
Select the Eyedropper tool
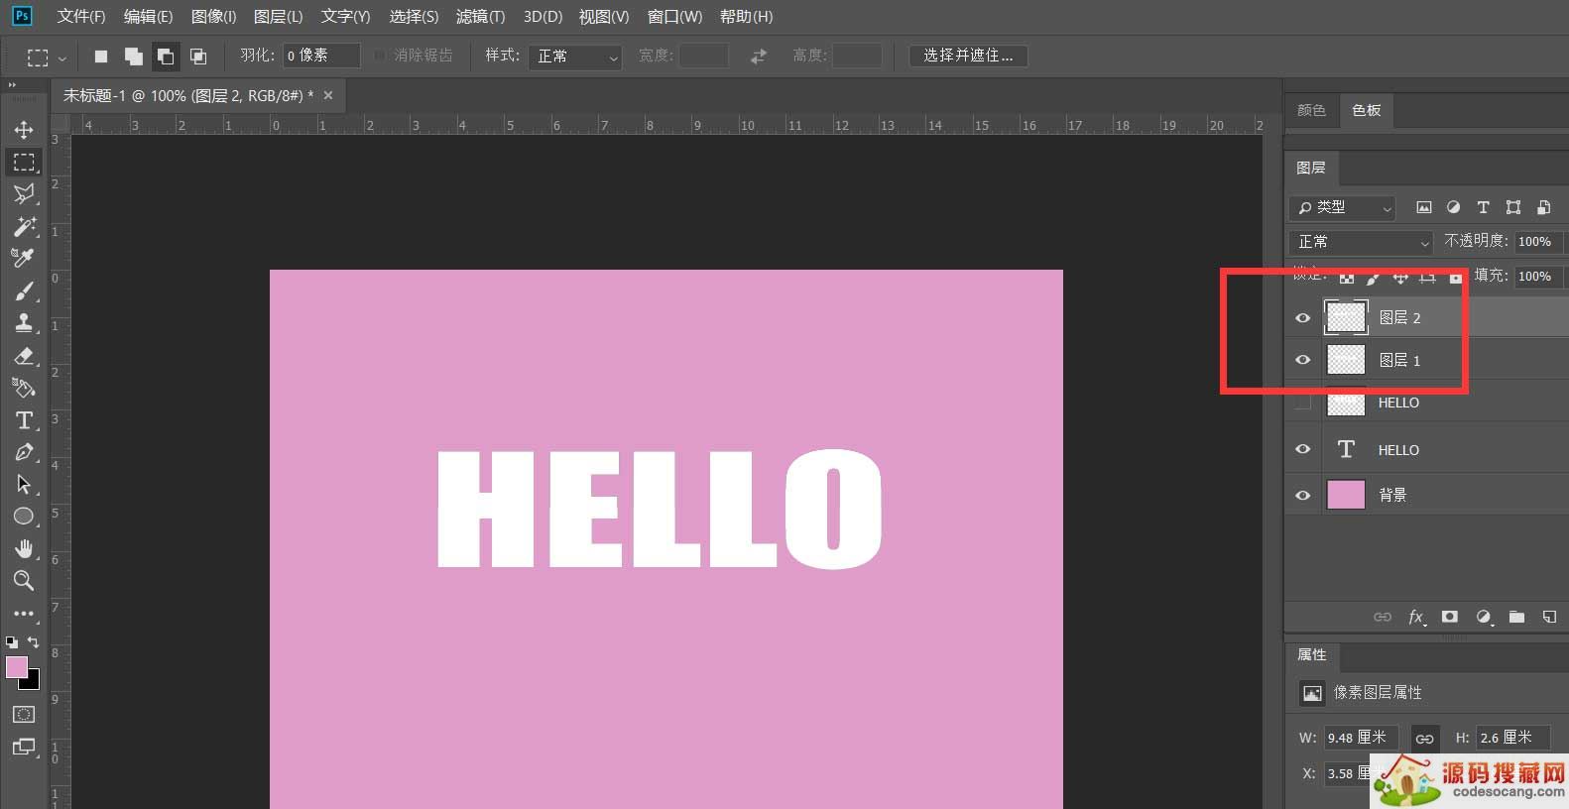pos(24,258)
